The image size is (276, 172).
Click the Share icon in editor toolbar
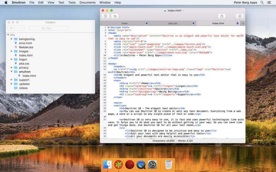pyautogui.click(x=222, y=16)
